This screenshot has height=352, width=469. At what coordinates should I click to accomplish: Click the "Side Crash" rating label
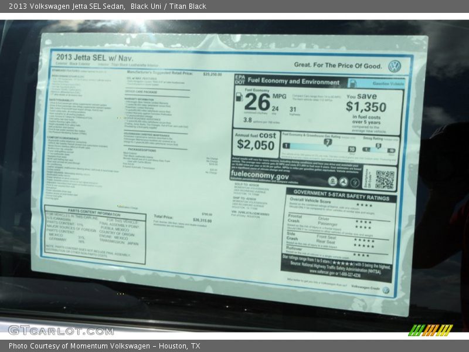[292, 236]
